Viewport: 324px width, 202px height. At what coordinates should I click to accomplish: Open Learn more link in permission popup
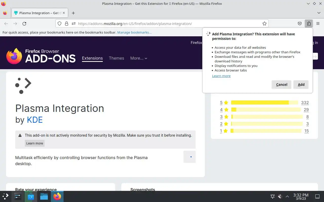click(221, 76)
